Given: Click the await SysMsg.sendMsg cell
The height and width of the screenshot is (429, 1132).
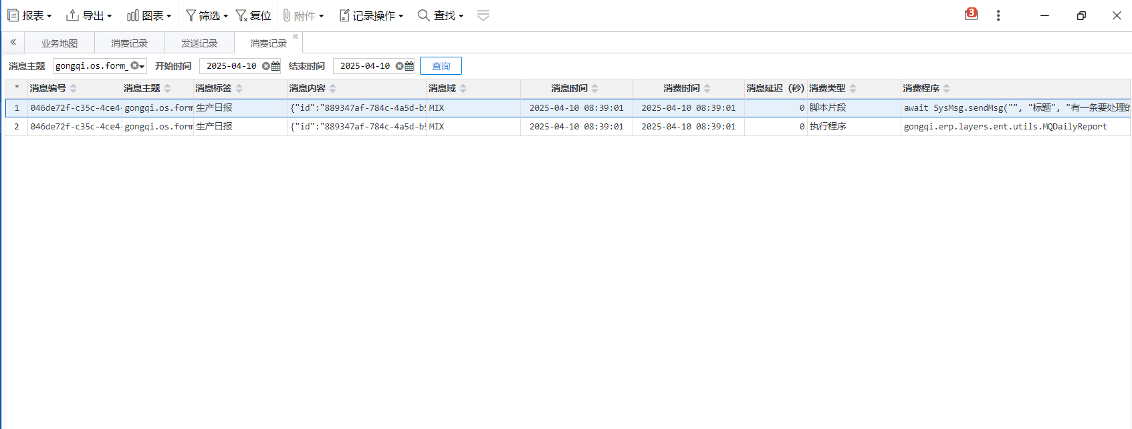Looking at the screenshot, I should (1016, 107).
